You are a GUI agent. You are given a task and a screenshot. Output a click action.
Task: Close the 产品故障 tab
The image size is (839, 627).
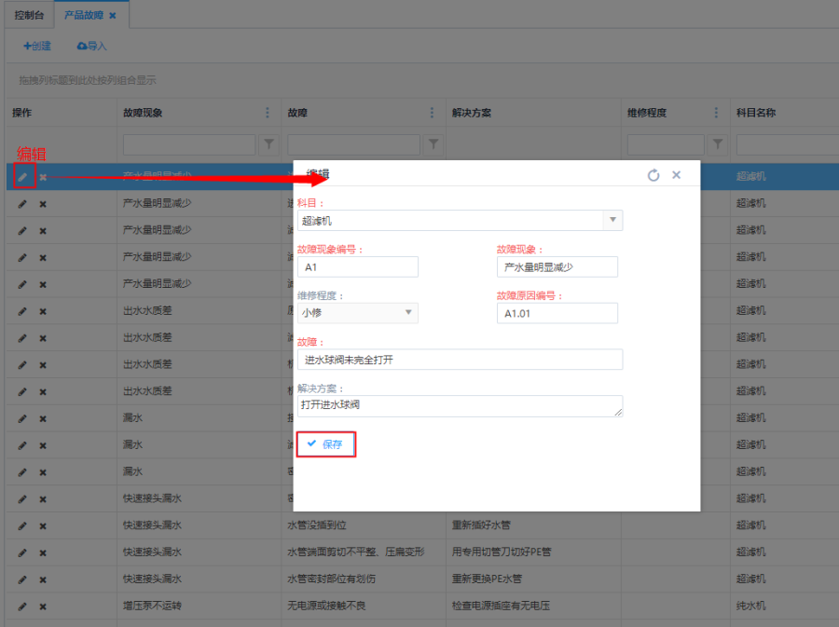click(x=113, y=16)
